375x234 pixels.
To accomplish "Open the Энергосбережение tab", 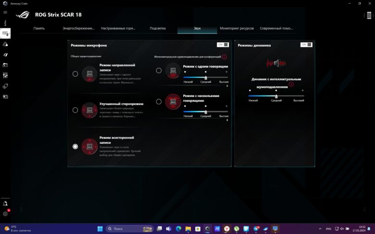I will pos(78,28).
